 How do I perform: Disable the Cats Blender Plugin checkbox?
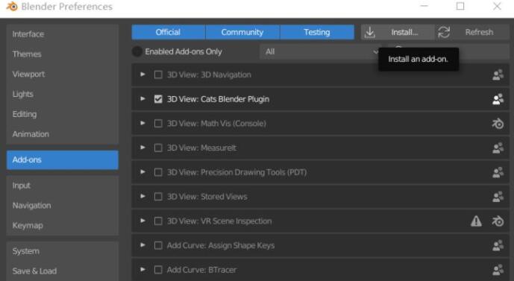point(158,99)
